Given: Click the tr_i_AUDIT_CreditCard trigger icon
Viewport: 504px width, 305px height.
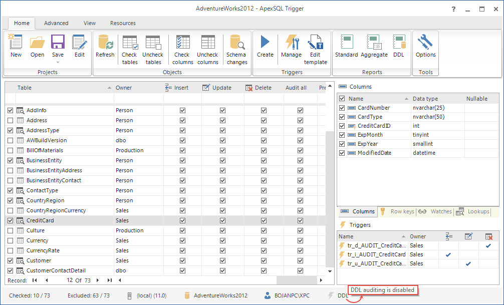Looking at the screenshot, I should (342, 254).
